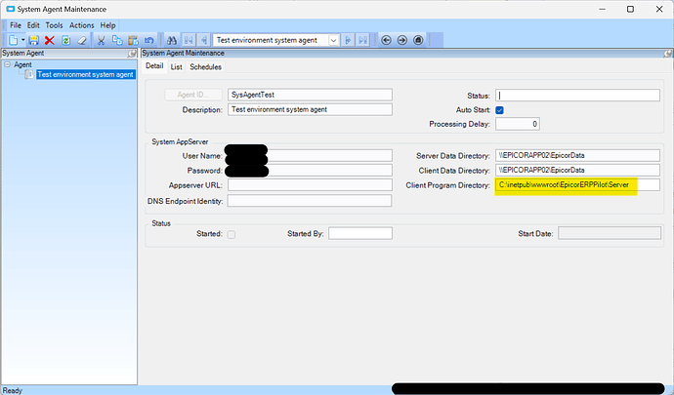Open the record navigation dropdown in toolbar
This screenshot has height=395, width=674.
(333, 40)
